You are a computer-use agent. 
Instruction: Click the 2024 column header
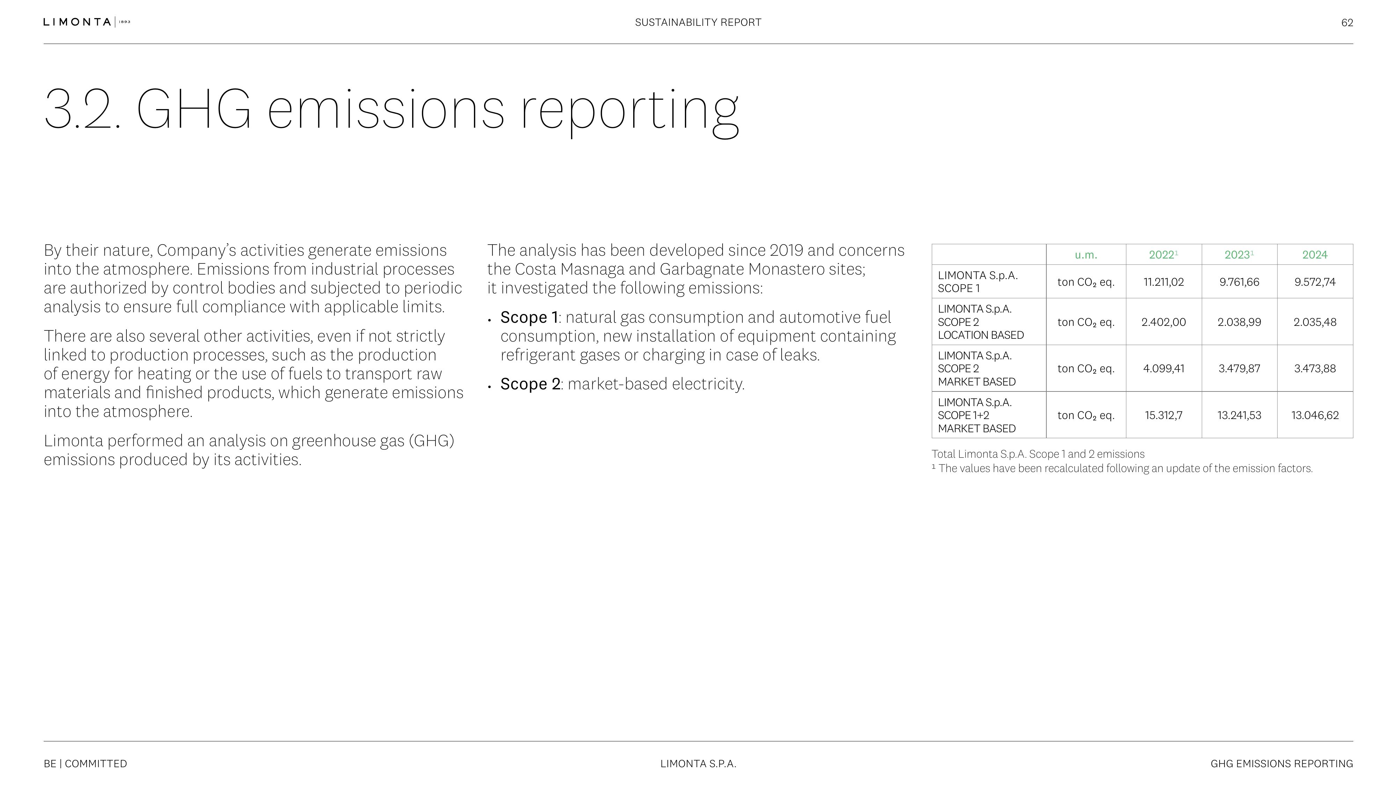pos(1315,255)
